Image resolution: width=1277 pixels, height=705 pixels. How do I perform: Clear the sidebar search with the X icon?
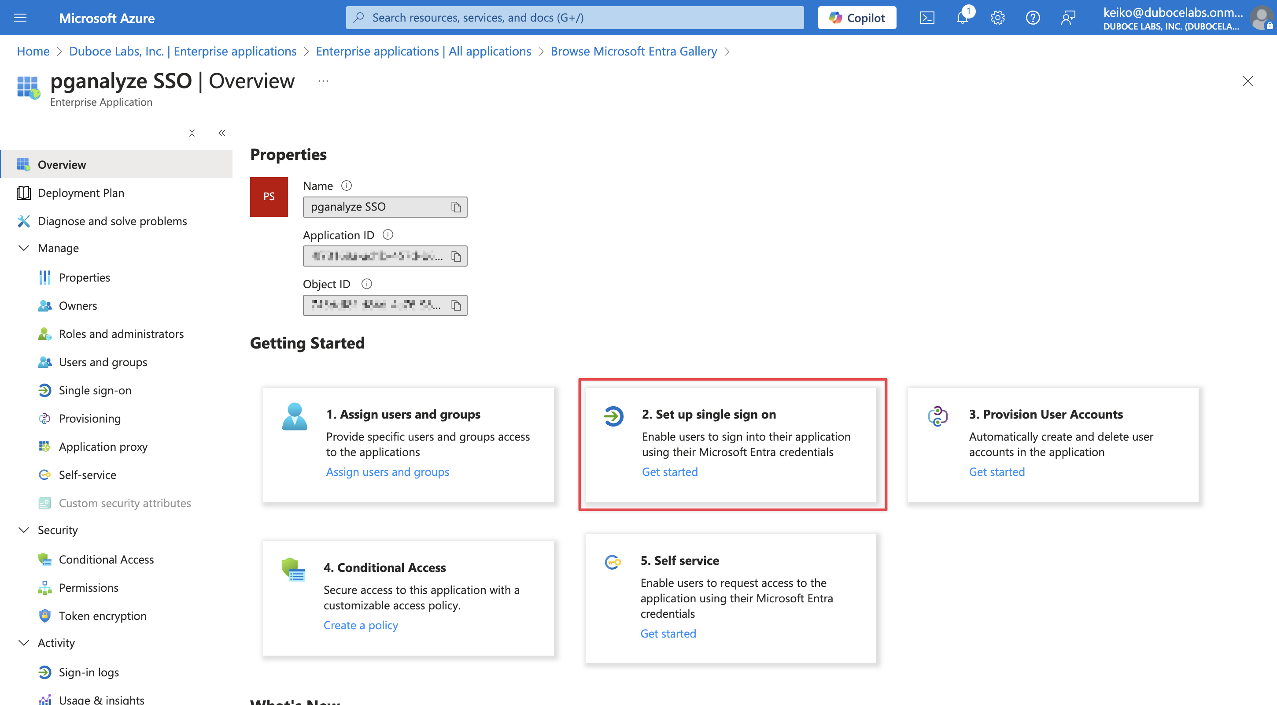[x=192, y=133]
